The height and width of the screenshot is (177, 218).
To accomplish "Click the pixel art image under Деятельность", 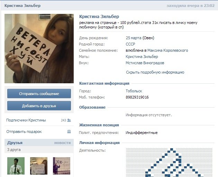I will 169,162.
